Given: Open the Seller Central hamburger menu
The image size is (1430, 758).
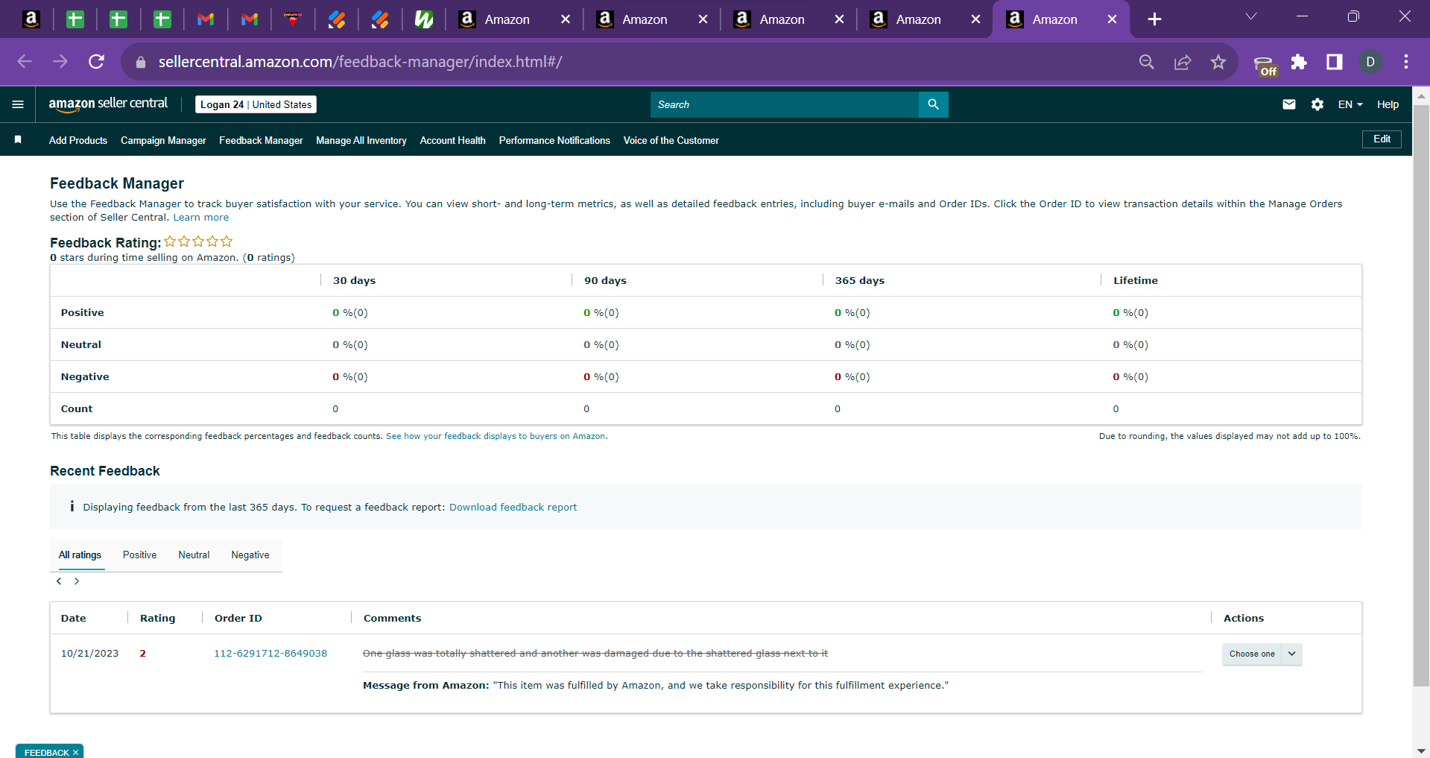Looking at the screenshot, I should click(x=18, y=104).
